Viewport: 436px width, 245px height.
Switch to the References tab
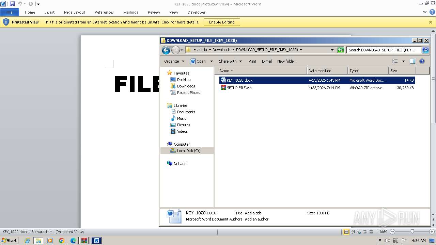104,12
